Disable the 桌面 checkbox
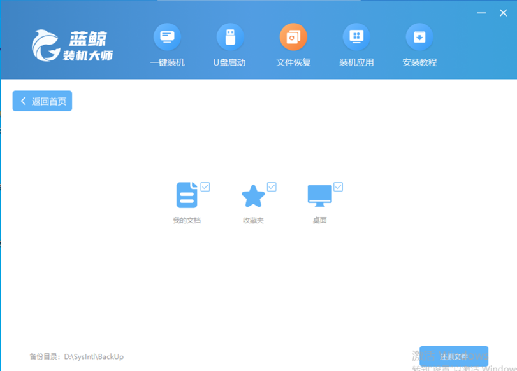Image resolution: width=517 pixels, height=371 pixels. tap(338, 186)
